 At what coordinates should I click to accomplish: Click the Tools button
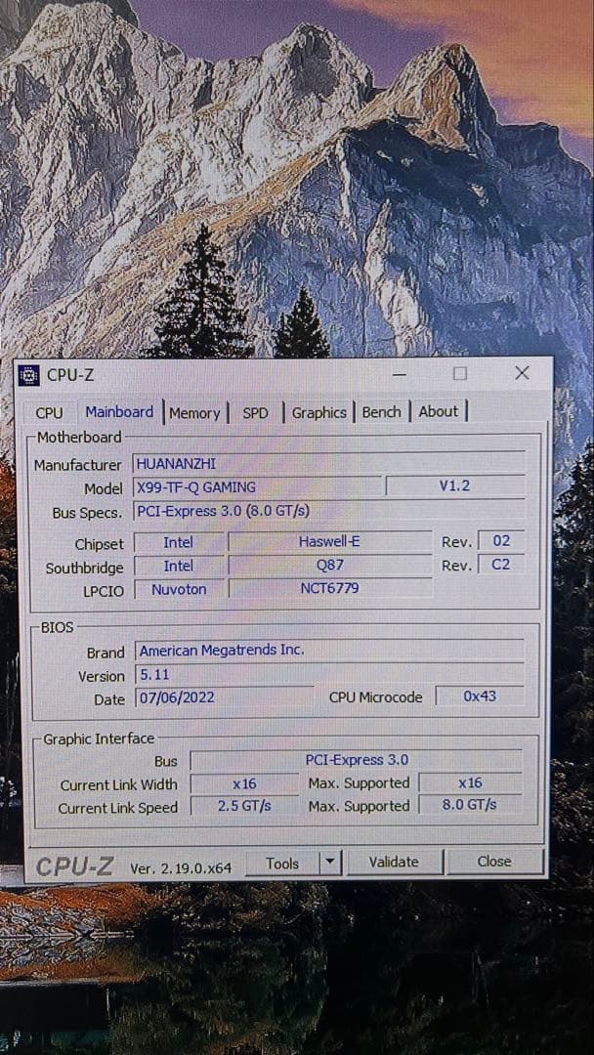(x=282, y=864)
